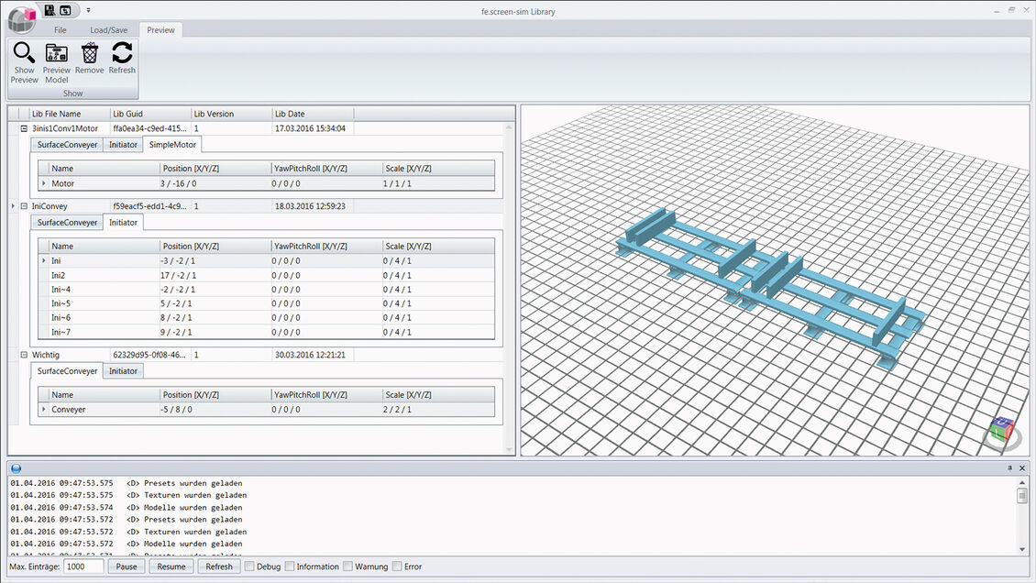This screenshot has height=583, width=1036.
Task: Sort by Lib Date column header
Action: pos(313,114)
